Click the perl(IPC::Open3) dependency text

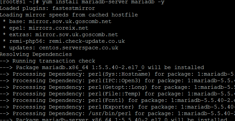(114, 81)
